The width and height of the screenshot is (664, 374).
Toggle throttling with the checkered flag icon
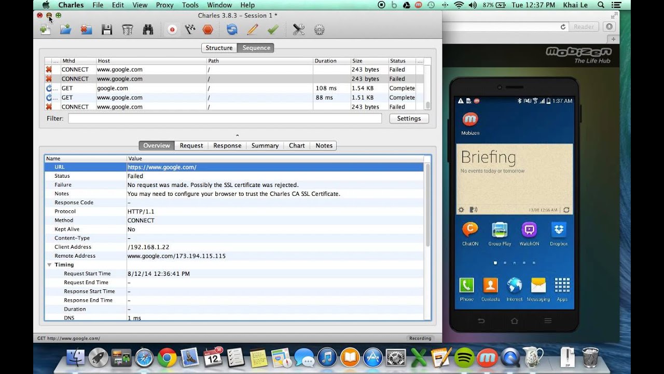(190, 30)
